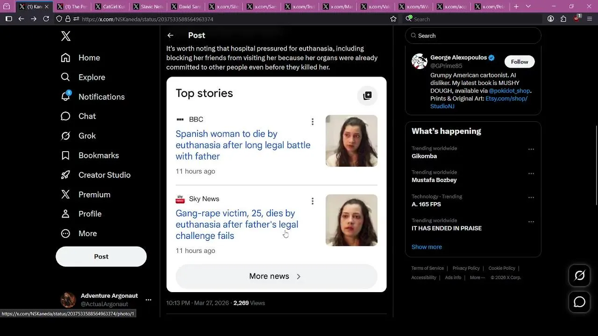The image size is (598, 336).
Task: Click the Post button in the sidebar
Action: [x=101, y=256]
